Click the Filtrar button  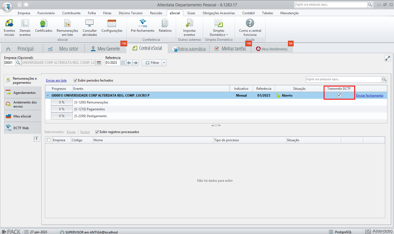(x=152, y=63)
